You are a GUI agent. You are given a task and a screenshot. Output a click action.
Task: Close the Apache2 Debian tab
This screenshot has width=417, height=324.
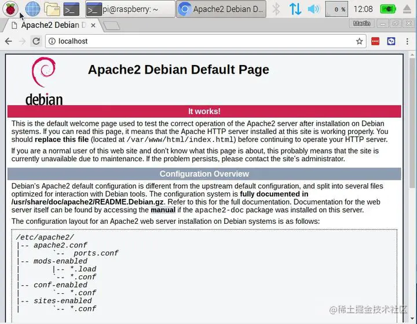[93, 26]
